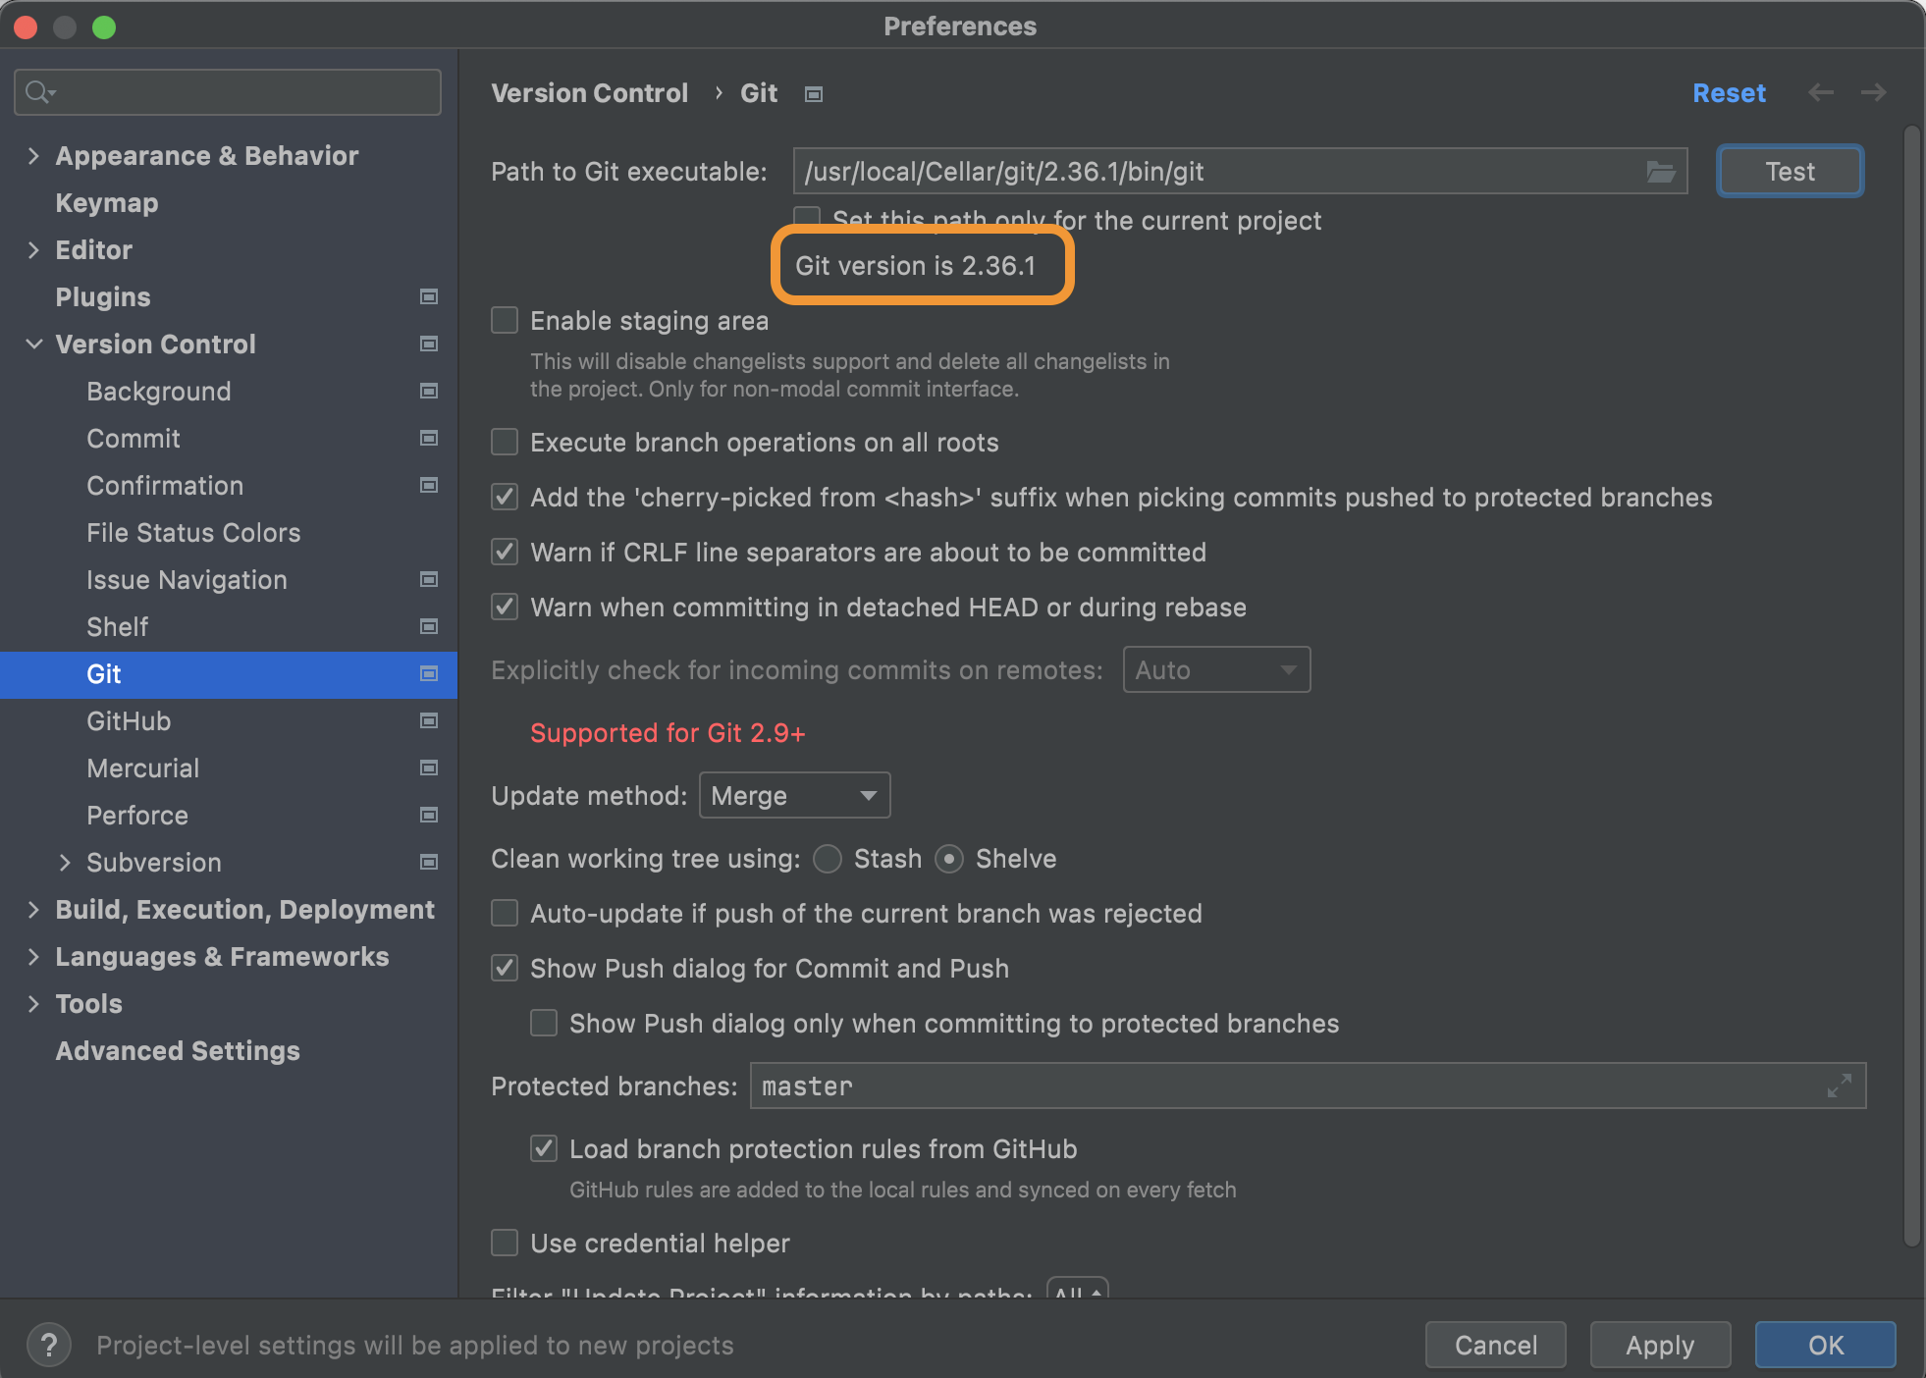Click the help question mark icon
1926x1378 pixels.
coord(48,1345)
